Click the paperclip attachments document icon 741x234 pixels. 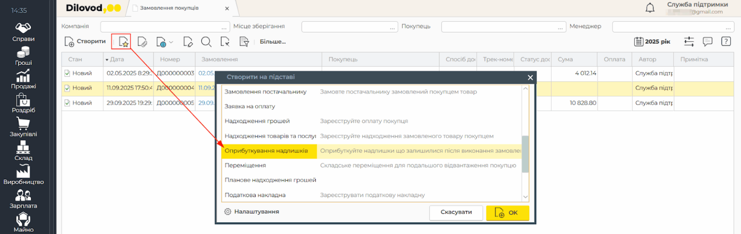tap(142, 42)
